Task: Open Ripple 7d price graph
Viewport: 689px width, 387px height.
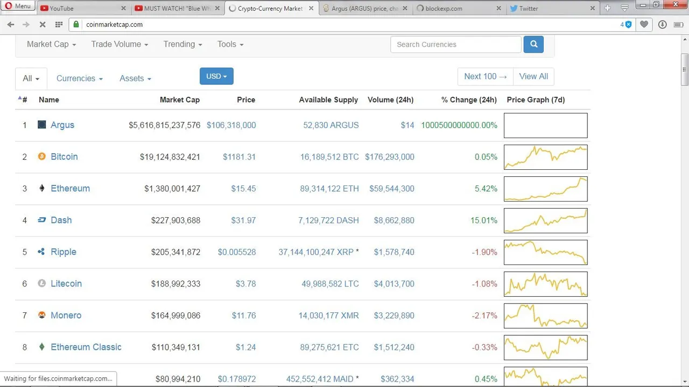Action: [x=546, y=252]
